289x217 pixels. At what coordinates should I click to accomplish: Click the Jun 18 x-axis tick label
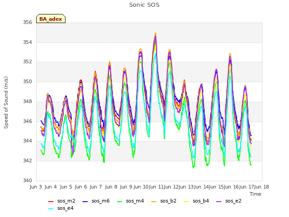pyautogui.click(x=261, y=187)
